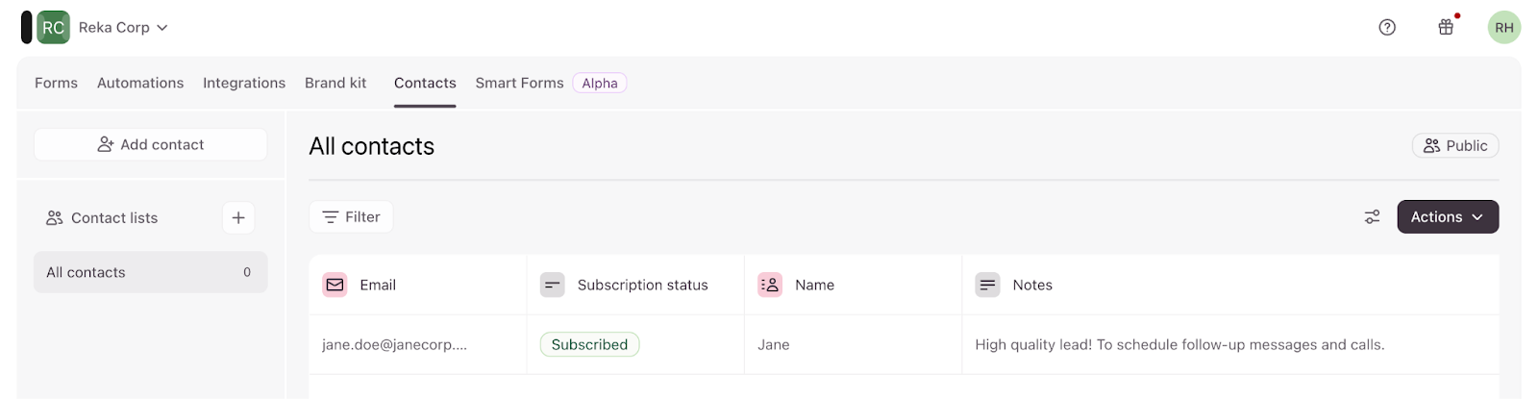Open the Actions dropdown menu
1538x399 pixels.
pyautogui.click(x=1447, y=217)
